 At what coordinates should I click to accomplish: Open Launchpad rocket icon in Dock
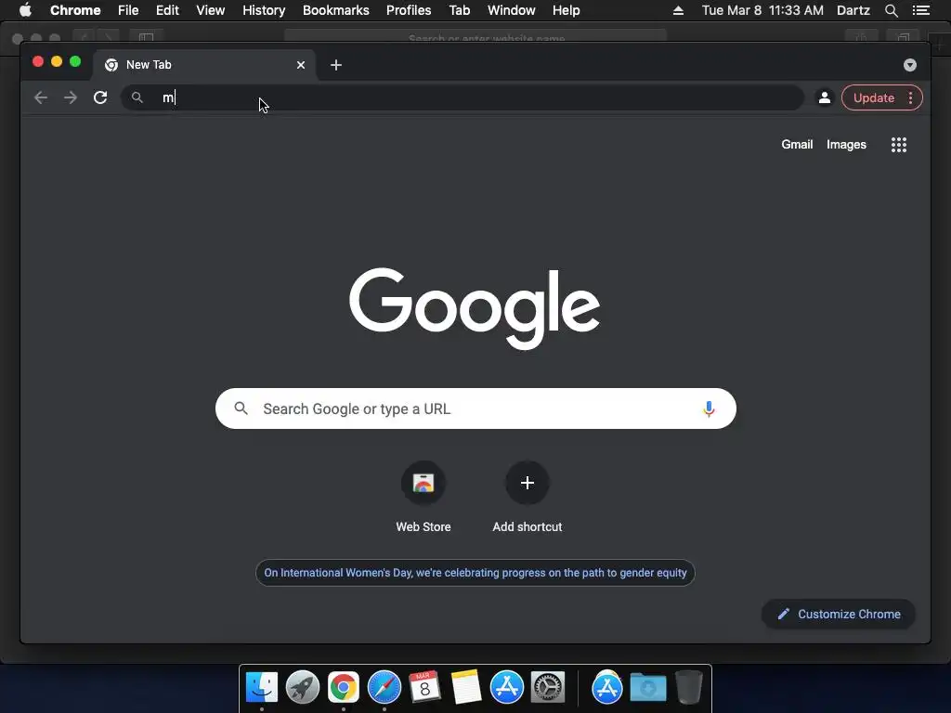click(x=303, y=688)
